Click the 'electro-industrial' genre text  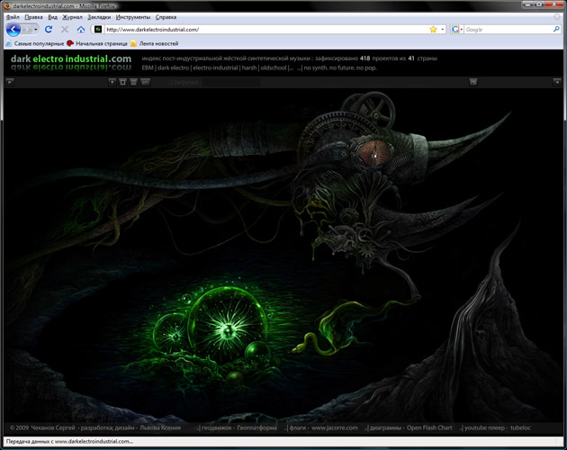215,67
